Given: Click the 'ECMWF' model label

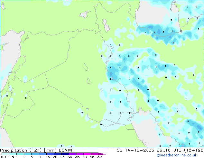Looking at the screenshot, I should coord(66,150).
